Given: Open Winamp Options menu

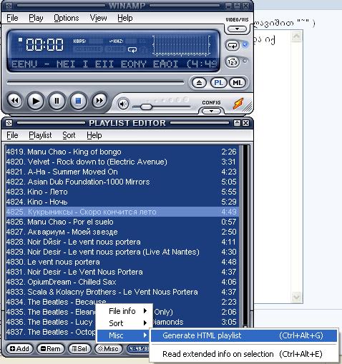Looking at the screenshot, I should point(67,18).
